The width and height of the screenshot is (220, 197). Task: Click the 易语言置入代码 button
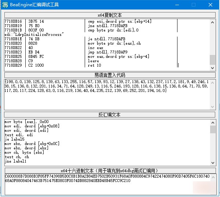(x=110, y=75)
